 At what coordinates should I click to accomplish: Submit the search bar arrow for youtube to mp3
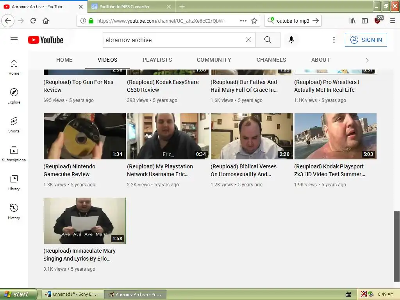tap(316, 21)
